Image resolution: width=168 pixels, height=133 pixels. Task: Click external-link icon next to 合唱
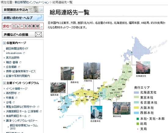click(x=14, y=102)
